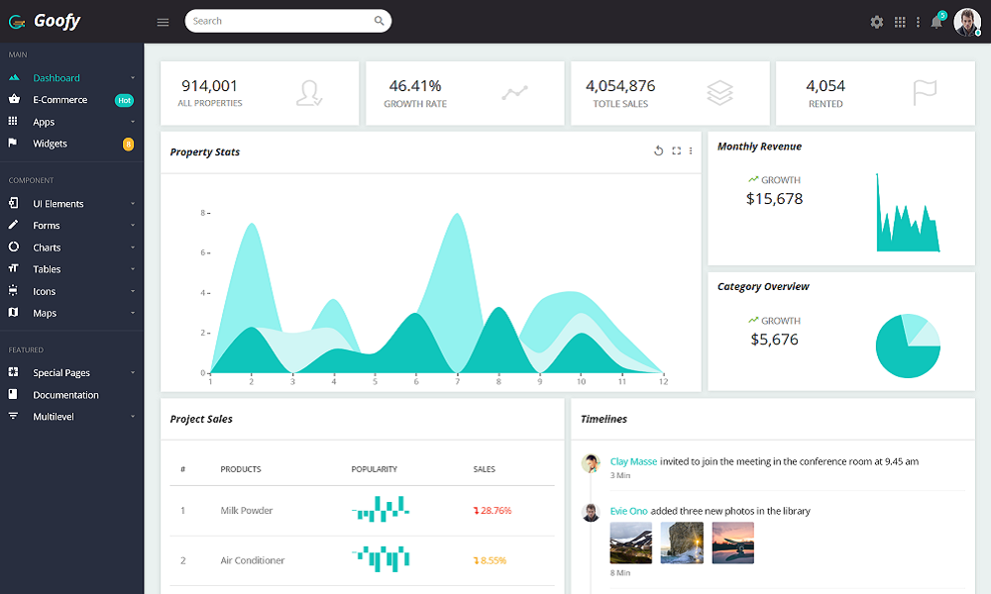Select Widgets from sidebar menu

tap(50, 144)
